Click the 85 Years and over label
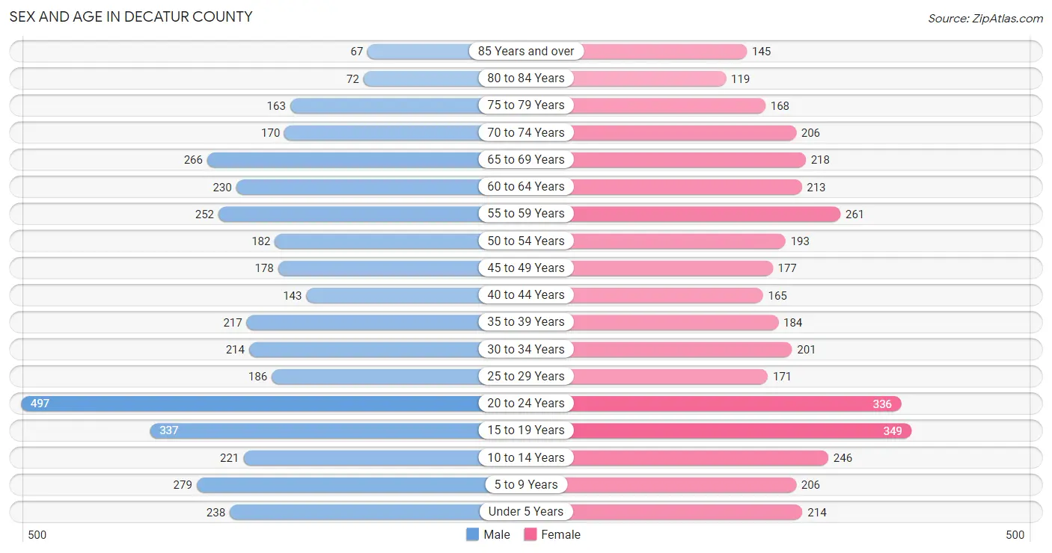 click(x=526, y=51)
